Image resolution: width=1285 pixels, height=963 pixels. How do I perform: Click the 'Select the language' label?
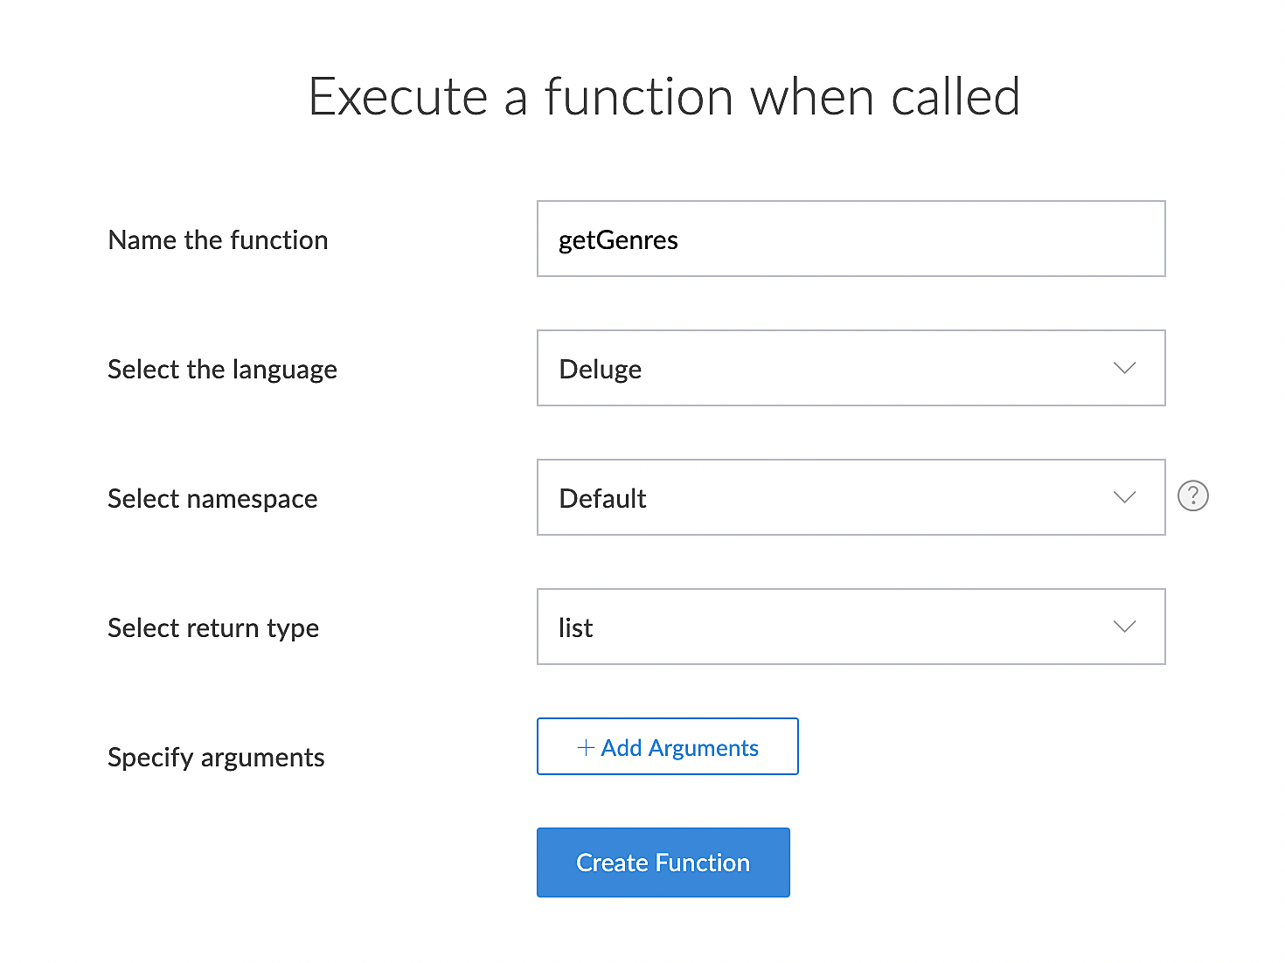click(x=222, y=370)
